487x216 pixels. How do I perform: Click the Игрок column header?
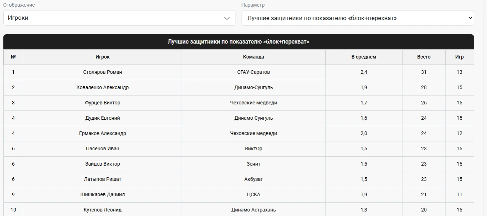pos(102,57)
